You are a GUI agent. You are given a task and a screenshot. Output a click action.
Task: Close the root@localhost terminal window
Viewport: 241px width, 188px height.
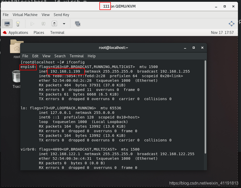(x=202, y=48)
